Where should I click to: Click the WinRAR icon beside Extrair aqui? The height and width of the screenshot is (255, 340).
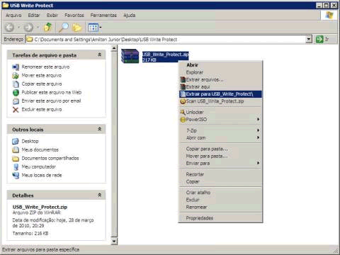tap(183, 87)
